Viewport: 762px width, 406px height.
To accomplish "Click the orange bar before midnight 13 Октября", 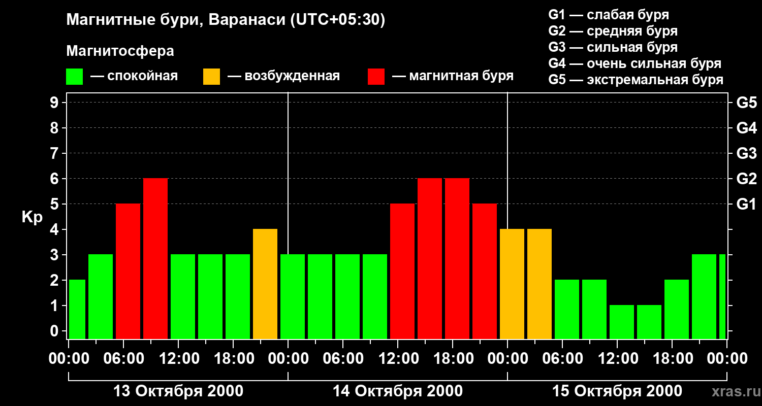I will 265,284.
